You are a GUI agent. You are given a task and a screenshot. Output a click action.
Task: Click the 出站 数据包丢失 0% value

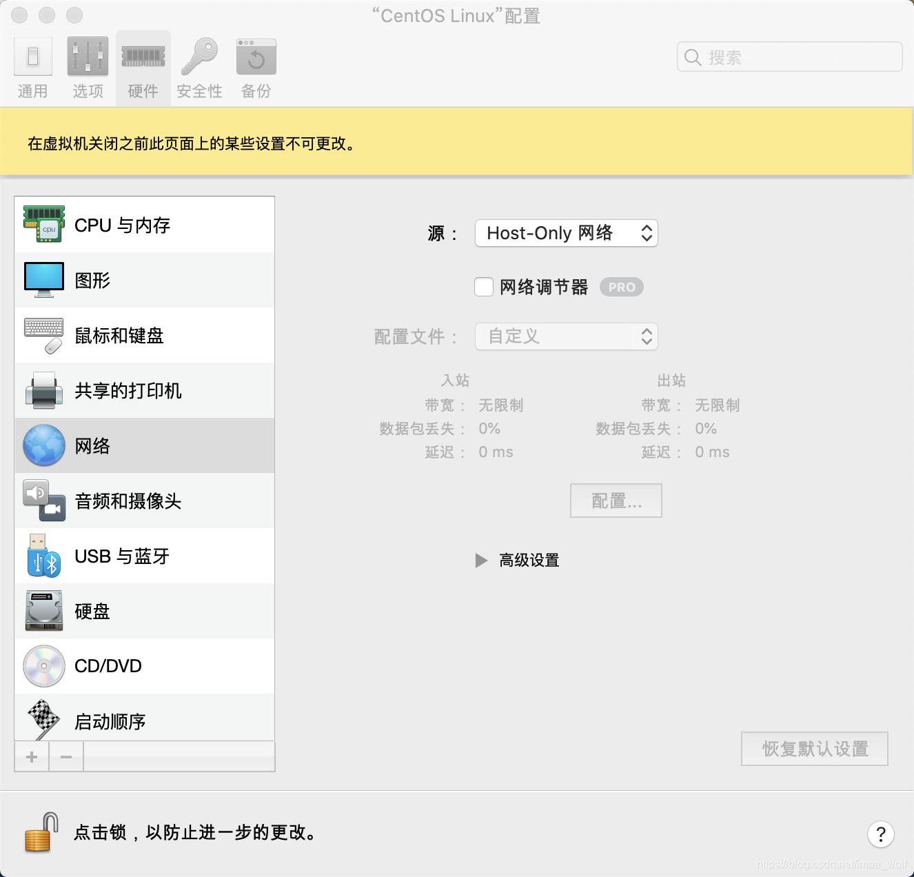pos(706,429)
